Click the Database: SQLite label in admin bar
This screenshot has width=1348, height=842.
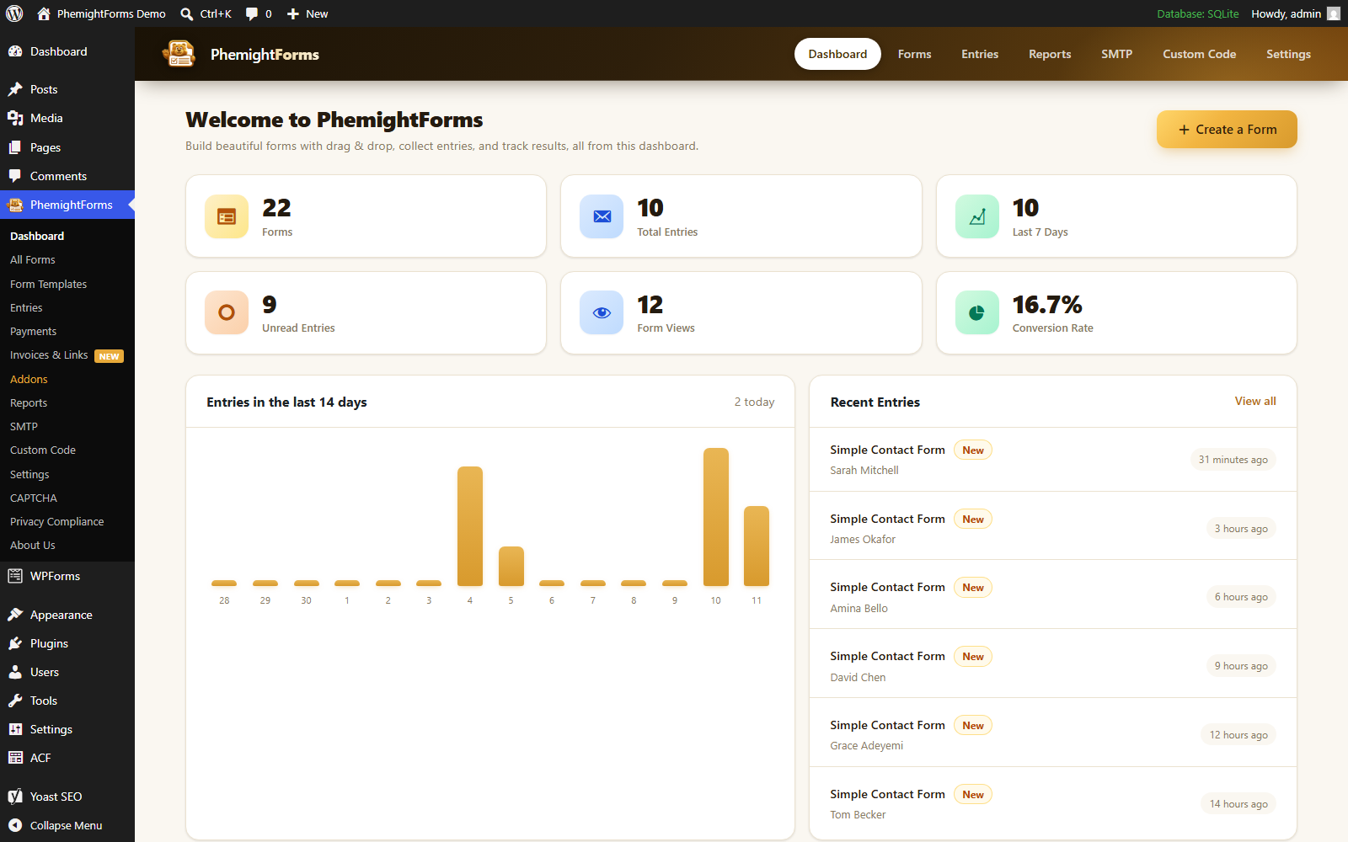coord(1198,13)
